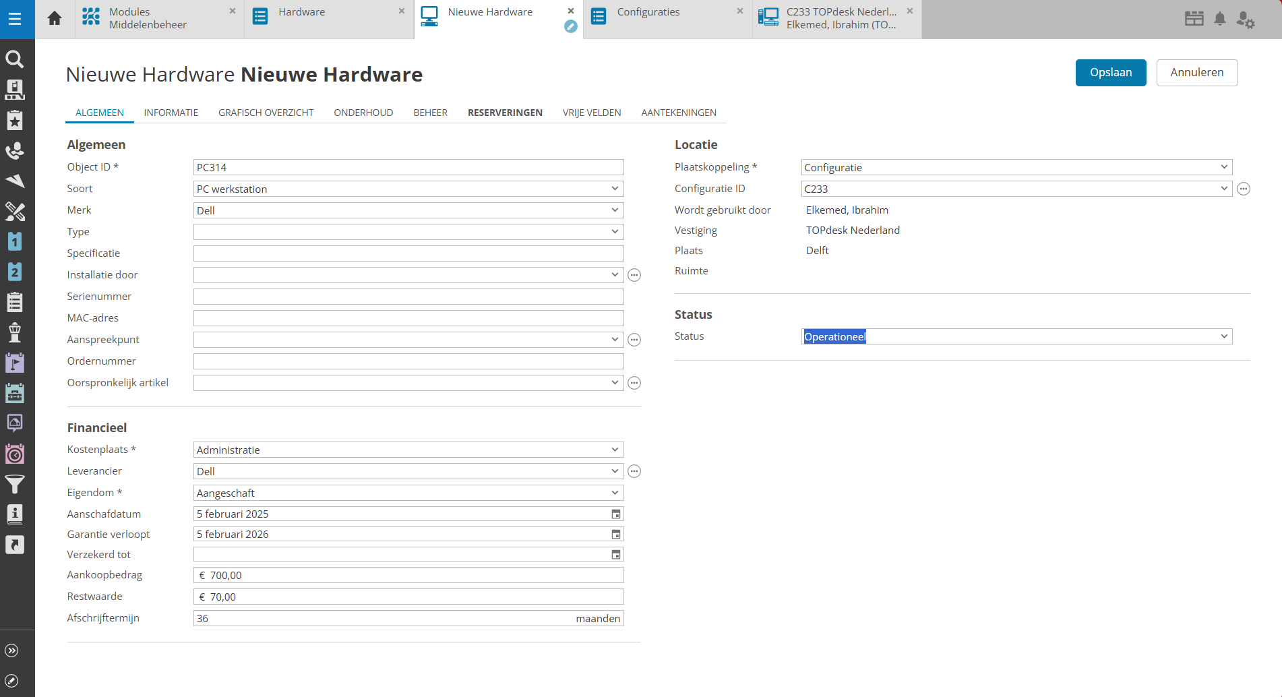
Task: Switch to the ONDERHOUD tab
Action: 363,113
